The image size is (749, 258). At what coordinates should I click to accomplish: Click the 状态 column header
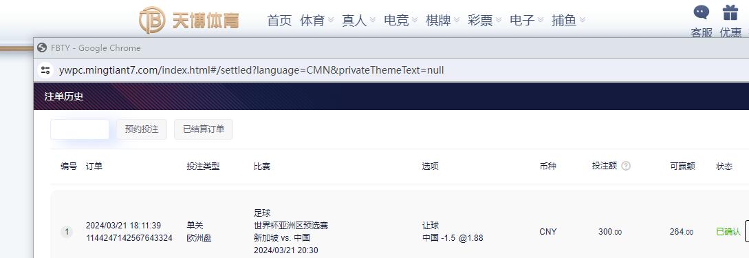point(724,166)
